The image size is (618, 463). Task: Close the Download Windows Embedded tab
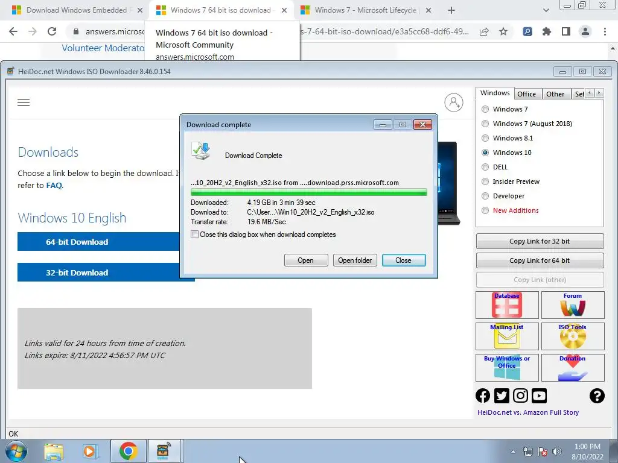(x=140, y=11)
